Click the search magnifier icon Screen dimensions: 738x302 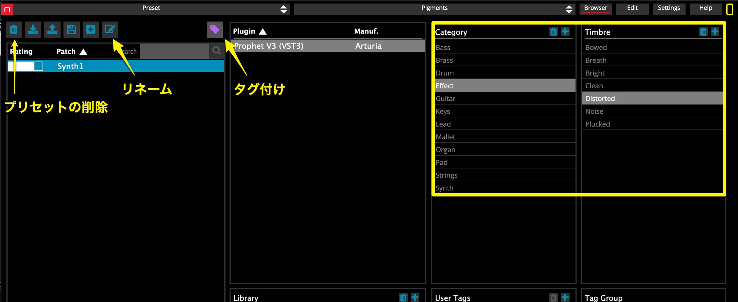pos(217,51)
